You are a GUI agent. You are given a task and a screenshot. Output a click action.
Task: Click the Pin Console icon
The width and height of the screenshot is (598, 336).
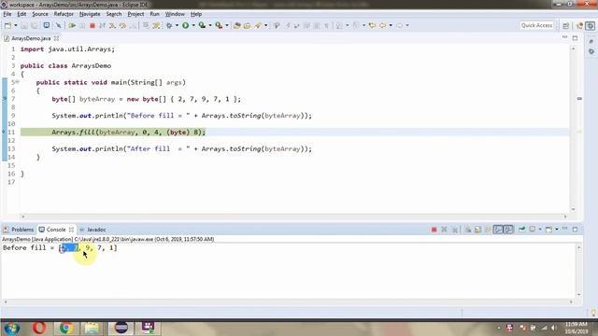(x=521, y=230)
